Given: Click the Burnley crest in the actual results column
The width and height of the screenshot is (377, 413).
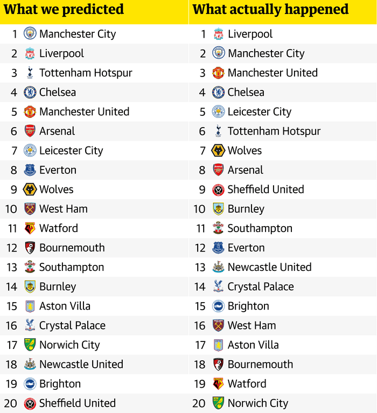Looking at the screenshot, I should pyautogui.click(x=218, y=209).
